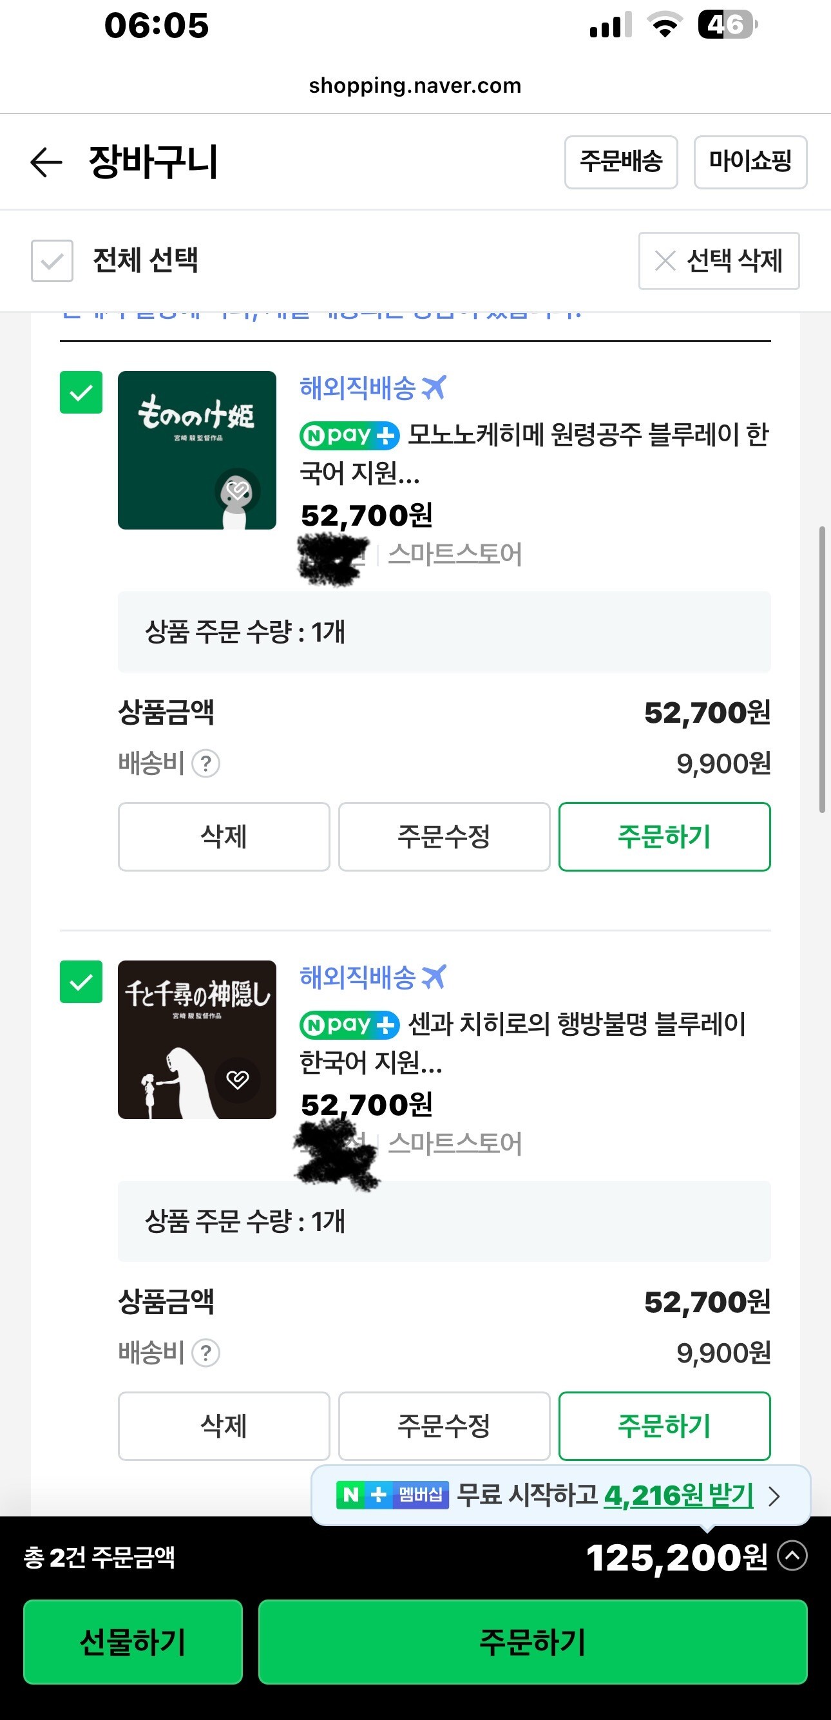Toggle the 전체 선택 checkbox
The width and height of the screenshot is (831, 1720).
tap(52, 260)
